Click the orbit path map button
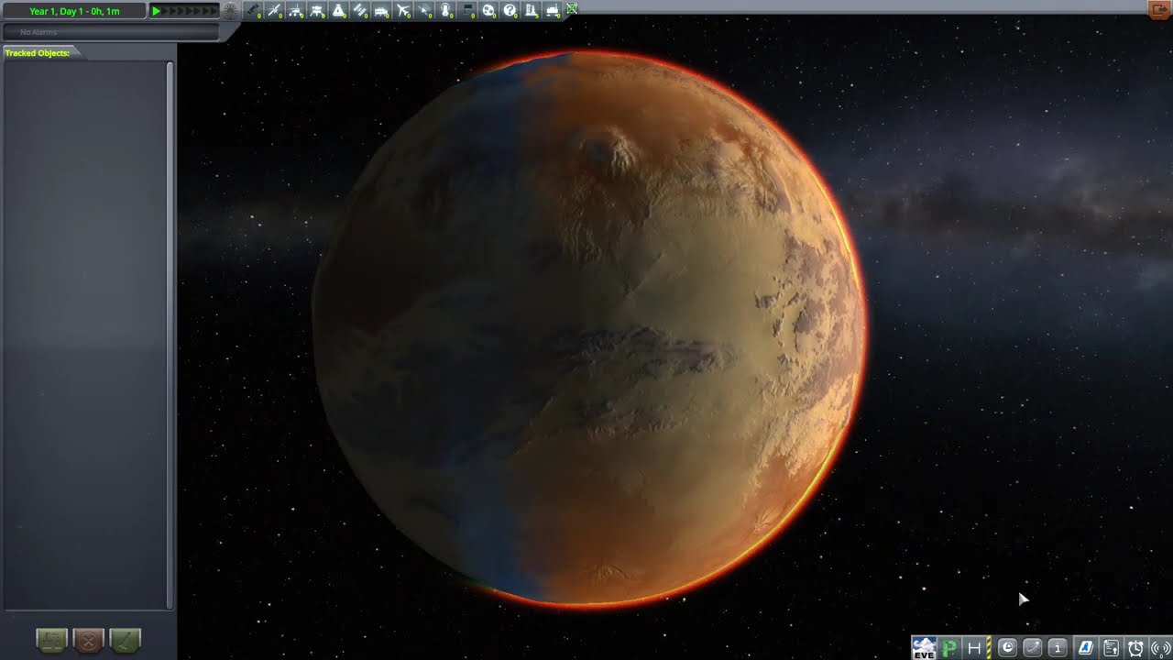This screenshot has height=660, width=1173. 1033,648
